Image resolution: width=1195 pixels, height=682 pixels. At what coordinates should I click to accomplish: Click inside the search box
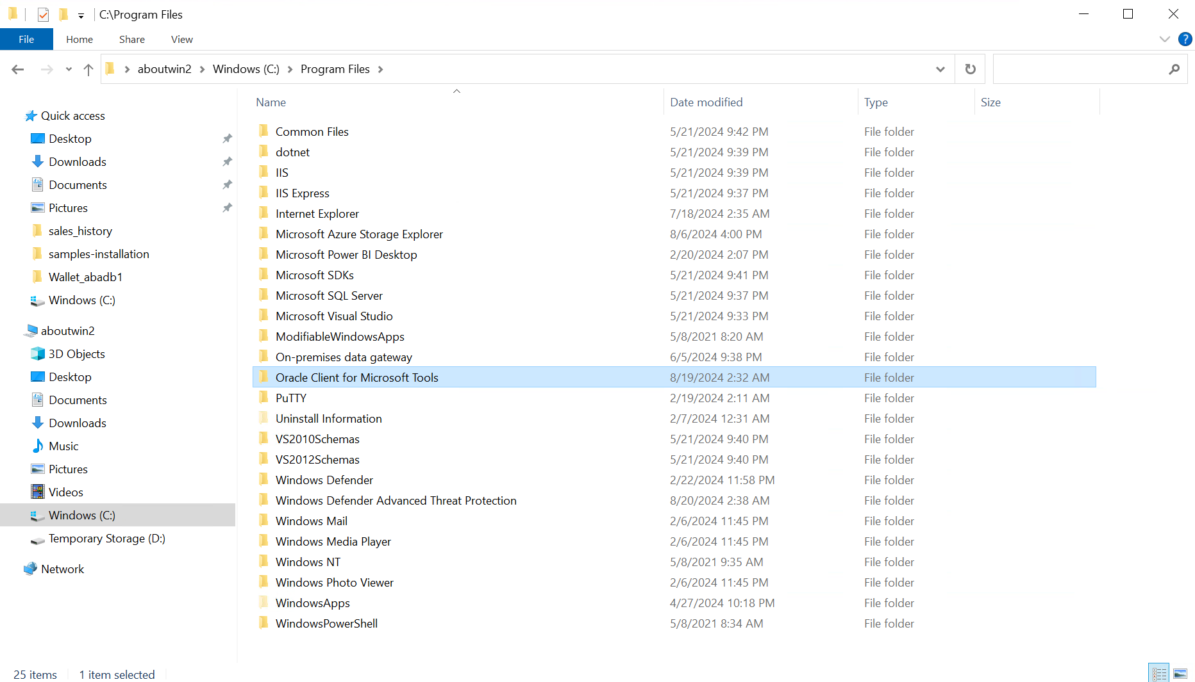point(1077,69)
